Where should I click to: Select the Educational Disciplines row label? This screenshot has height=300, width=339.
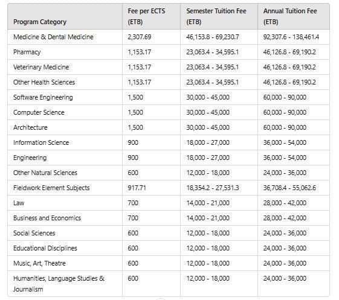pyautogui.click(x=45, y=248)
